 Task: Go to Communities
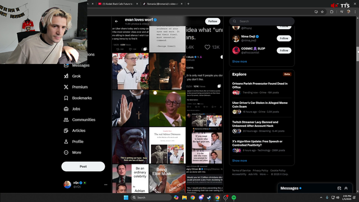click(x=80, y=120)
